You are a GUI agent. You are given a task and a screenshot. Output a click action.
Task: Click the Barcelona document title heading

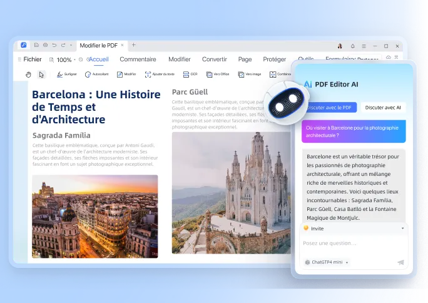click(96, 107)
